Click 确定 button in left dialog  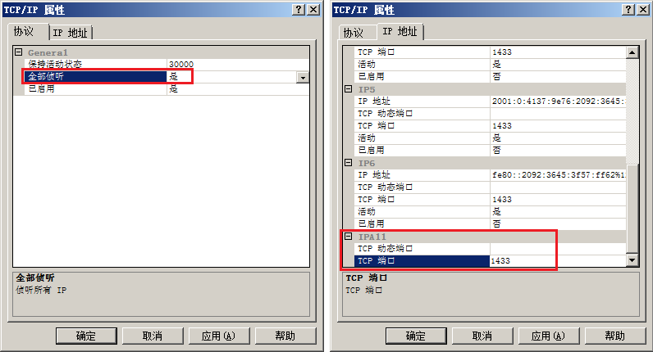[x=86, y=336]
